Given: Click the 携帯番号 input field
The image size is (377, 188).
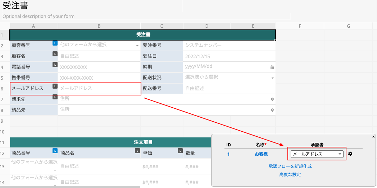Looking at the screenshot, I should 99,78.
